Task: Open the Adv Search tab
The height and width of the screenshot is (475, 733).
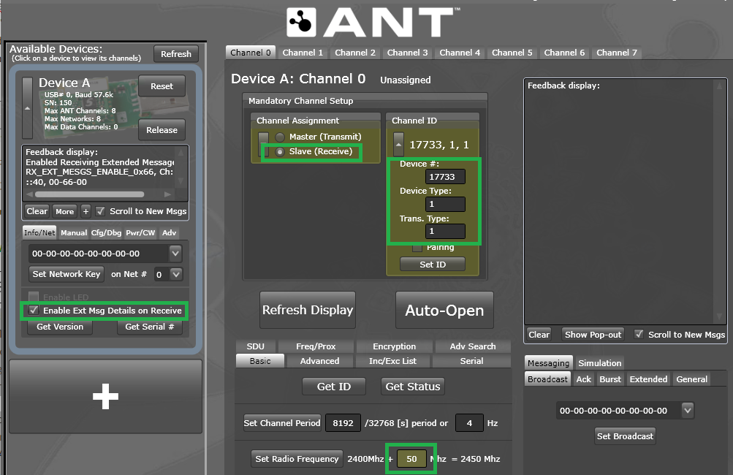Action: [473, 346]
